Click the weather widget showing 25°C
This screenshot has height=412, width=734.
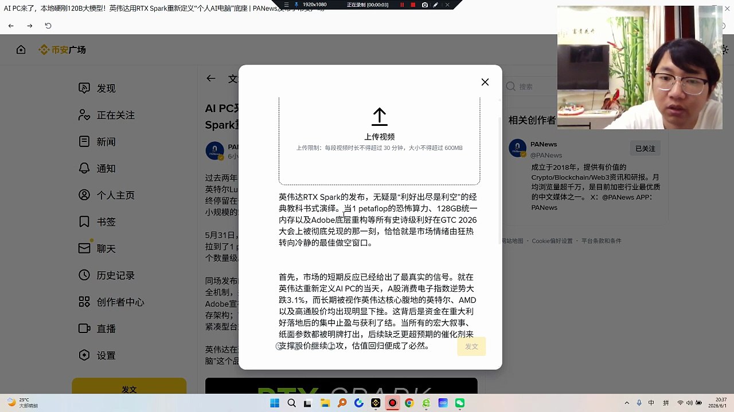click(22, 403)
